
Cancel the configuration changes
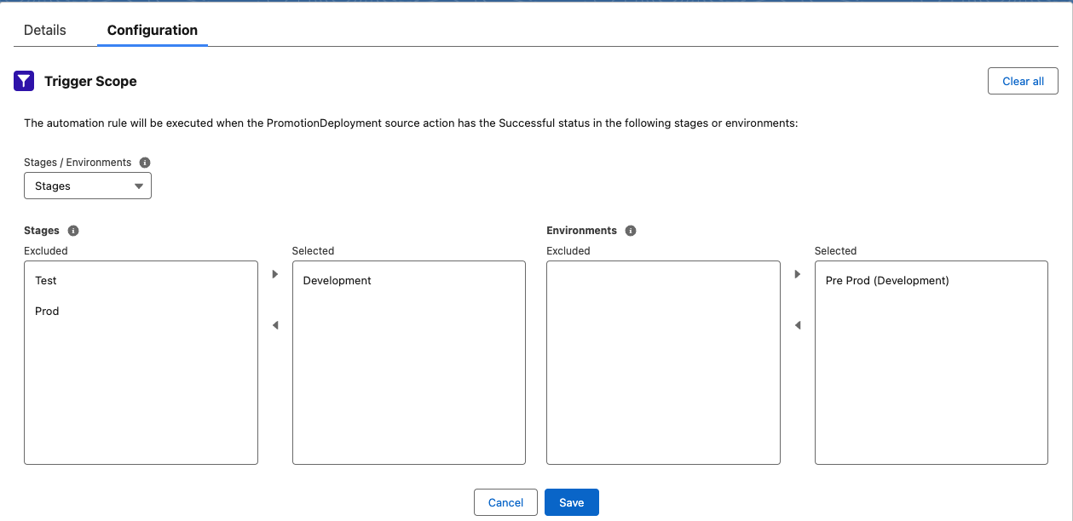pyautogui.click(x=505, y=502)
